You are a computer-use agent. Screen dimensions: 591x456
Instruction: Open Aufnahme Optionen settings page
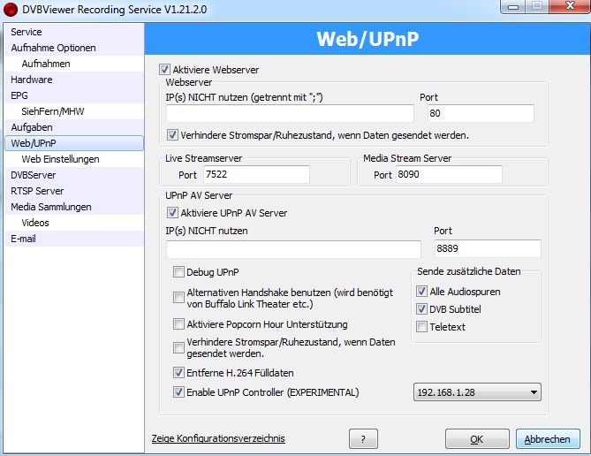tap(74, 48)
